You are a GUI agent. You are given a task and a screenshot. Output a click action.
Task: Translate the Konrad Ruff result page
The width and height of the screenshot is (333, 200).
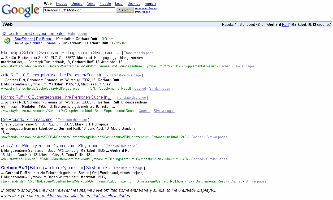pos(131,98)
